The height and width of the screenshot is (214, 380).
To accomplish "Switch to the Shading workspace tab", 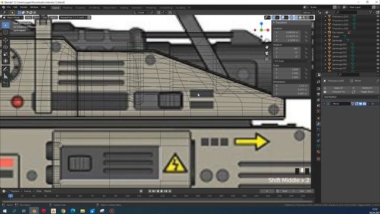I will point(124,8).
